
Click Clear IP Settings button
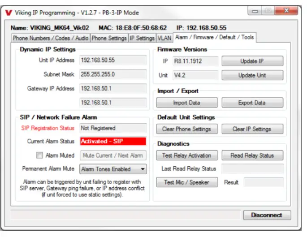252,129
